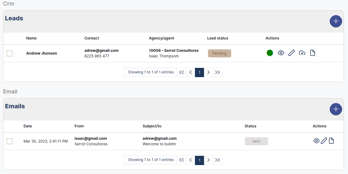Screen dimensions: 348x174
Task: Click the cloud upload icon for lead
Action: click(302, 53)
